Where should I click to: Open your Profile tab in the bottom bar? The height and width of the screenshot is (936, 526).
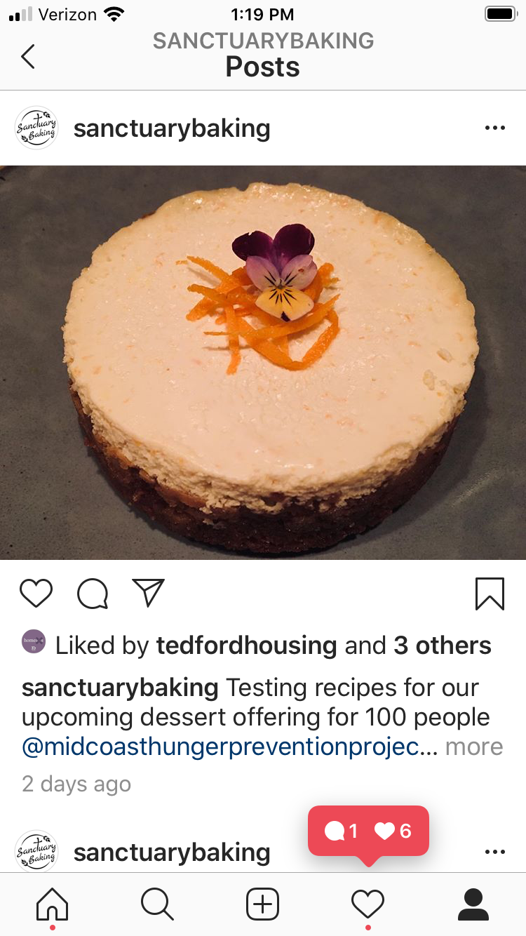pos(473,904)
